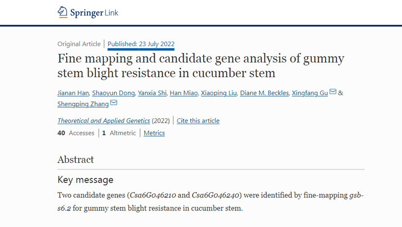Click the 1 Altmetric count
This screenshot has width=402, height=227.
(x=119, y=133)
